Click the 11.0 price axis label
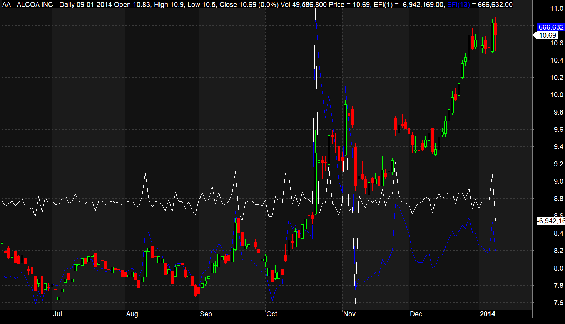The height and width of the screenshot is (324, 565). 557,8
